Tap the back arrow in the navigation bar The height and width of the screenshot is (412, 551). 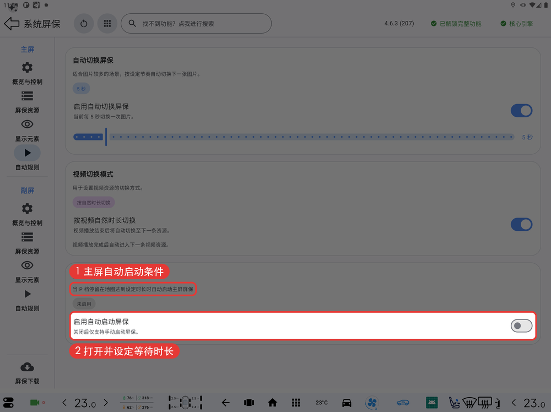(x=225, y=403)
